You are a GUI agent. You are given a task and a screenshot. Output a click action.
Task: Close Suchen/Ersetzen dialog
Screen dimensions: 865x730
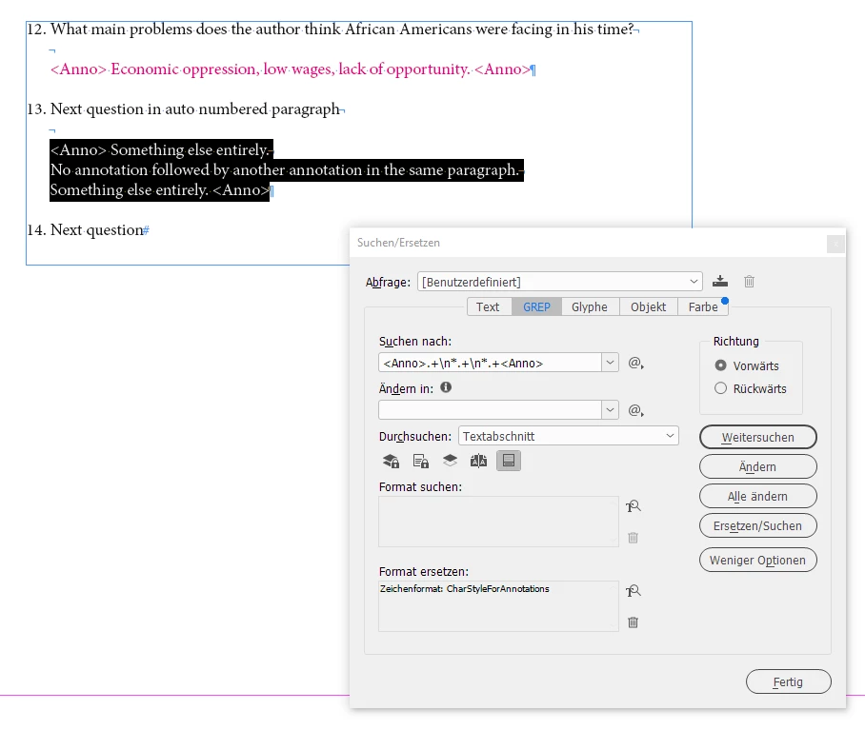tap(835, 244)
